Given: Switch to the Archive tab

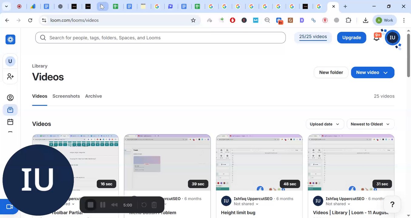Looking at the screenshot, I should click(x=93, y=96).
